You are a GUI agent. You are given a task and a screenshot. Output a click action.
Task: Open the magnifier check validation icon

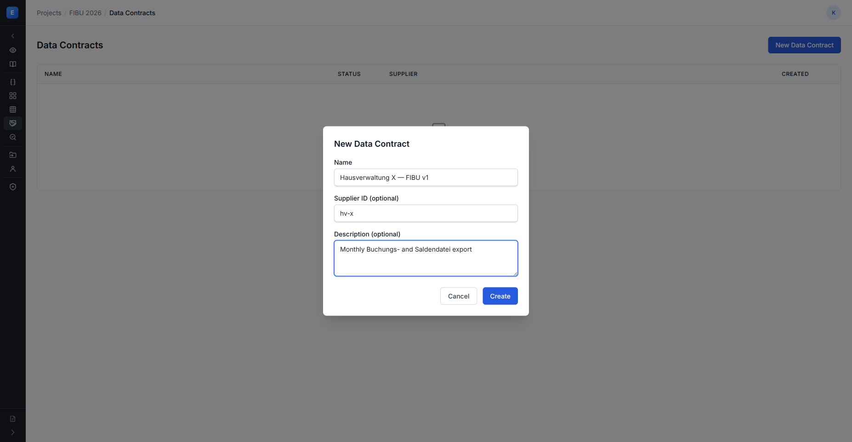[x=13, y=137]
